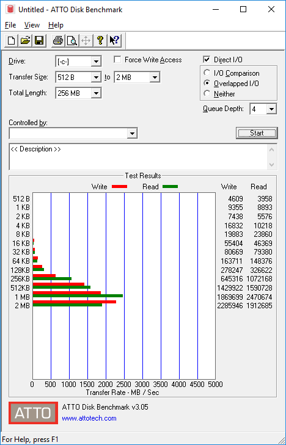The height and width of the screenshot is (445, 286).
Task: Open the File menu
Action: point(10,25)
